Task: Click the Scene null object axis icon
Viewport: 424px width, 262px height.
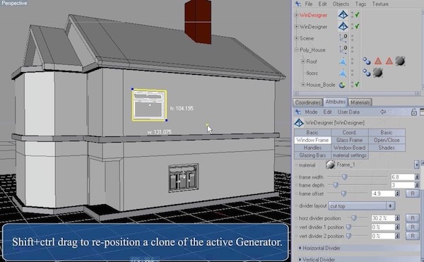Action: (x=343, y=38)
